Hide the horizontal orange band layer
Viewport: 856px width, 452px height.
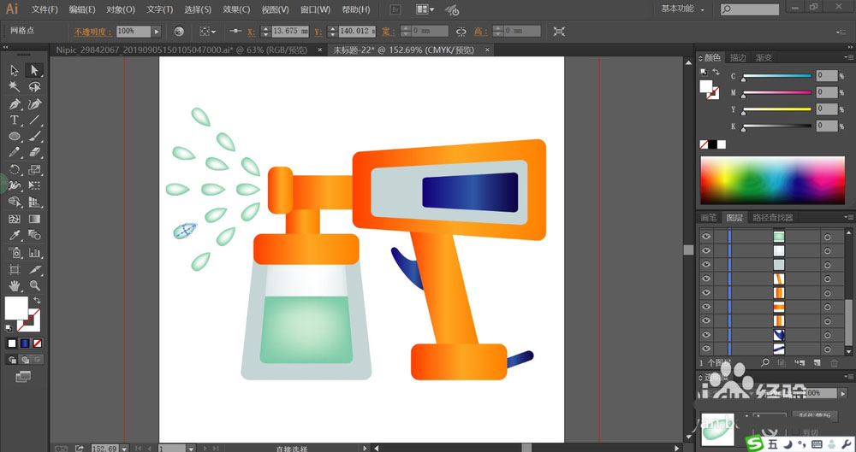tap(706, 307)
